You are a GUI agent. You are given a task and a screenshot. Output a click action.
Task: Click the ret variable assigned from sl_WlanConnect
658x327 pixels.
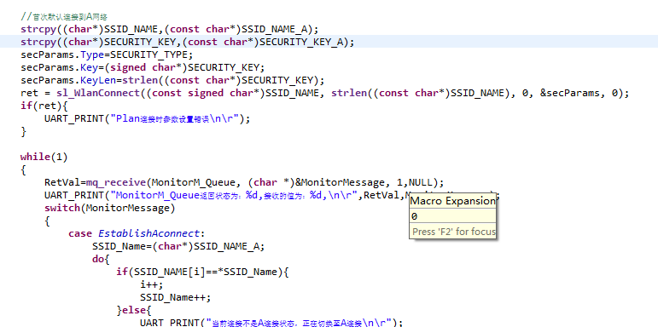29,93
